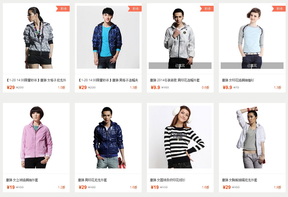The height and width of the screenshot is (197, 288).
Task: Open the gray checkered women's jacket photo
Action: tap(36, 37)
